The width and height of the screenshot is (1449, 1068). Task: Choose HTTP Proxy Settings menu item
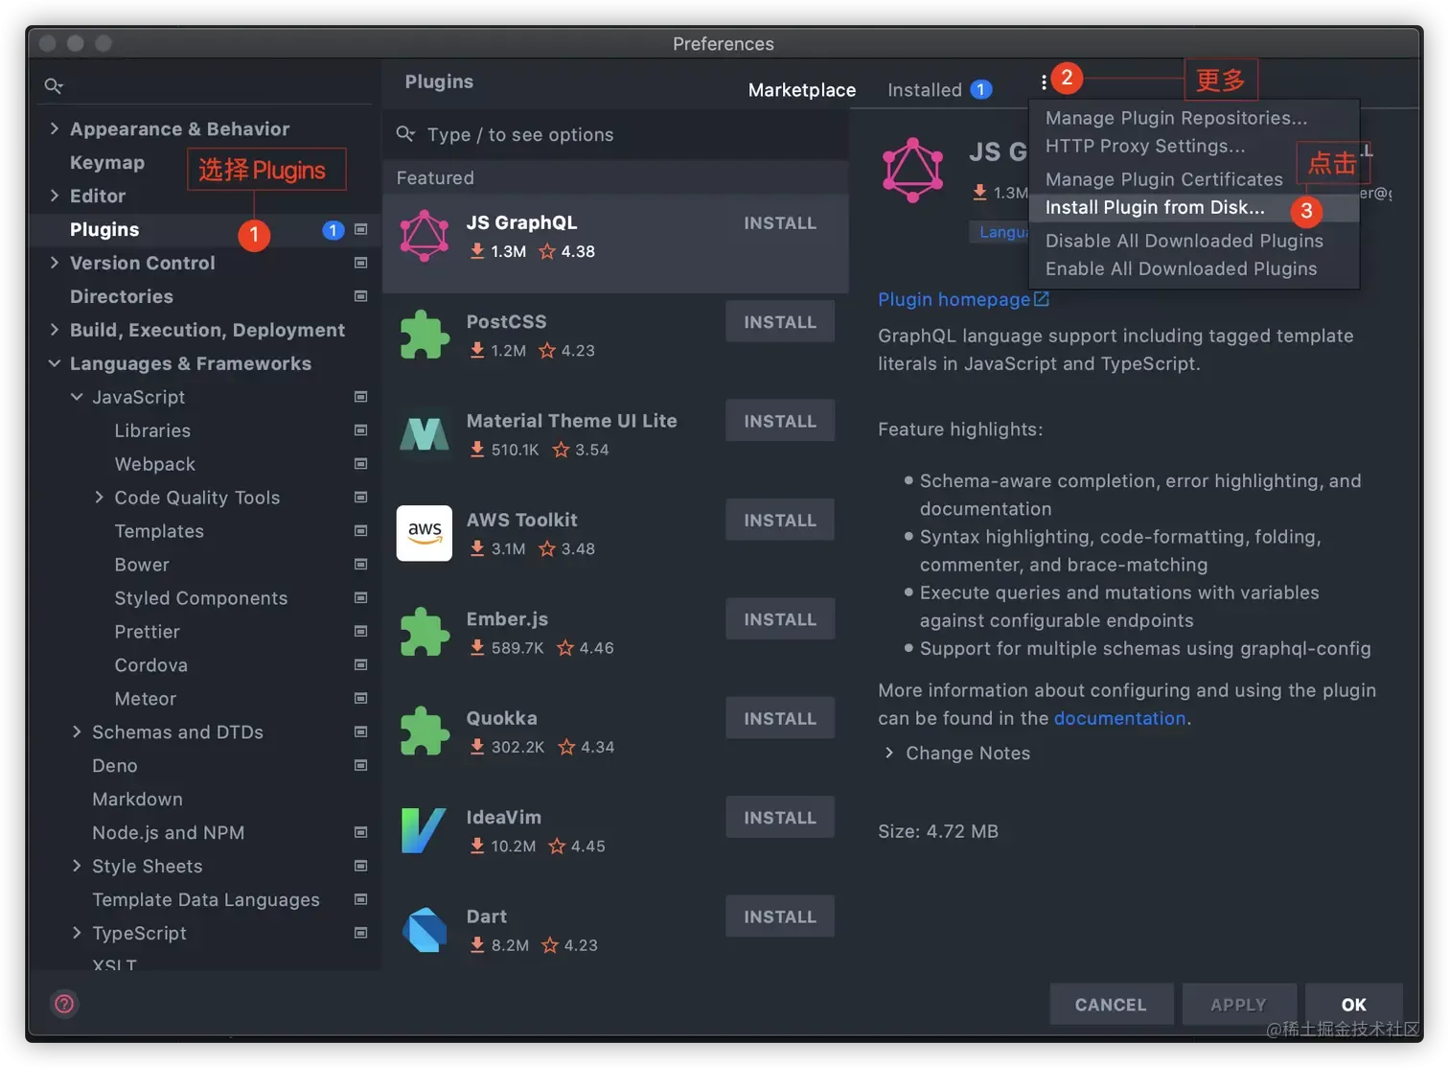1194,146
